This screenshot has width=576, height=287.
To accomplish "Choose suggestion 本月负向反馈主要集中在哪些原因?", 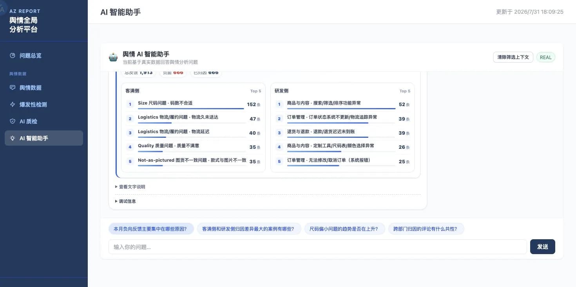I will (151, 229).
